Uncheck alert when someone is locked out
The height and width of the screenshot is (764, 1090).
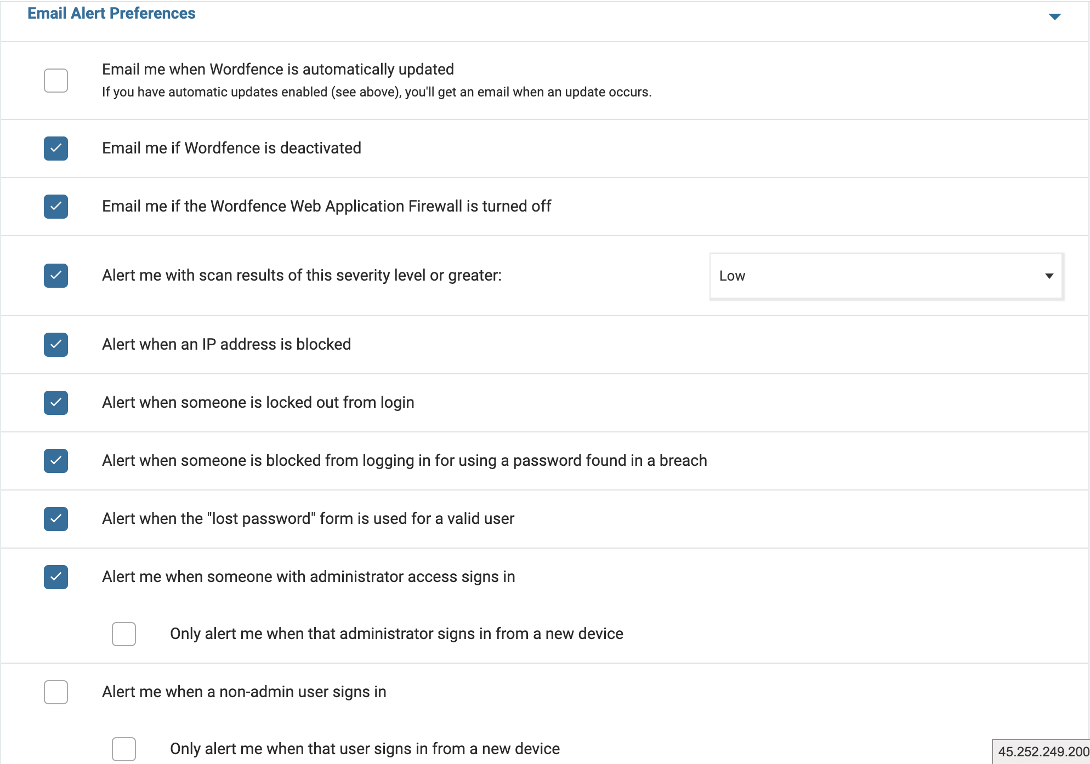tap(56, 403)
